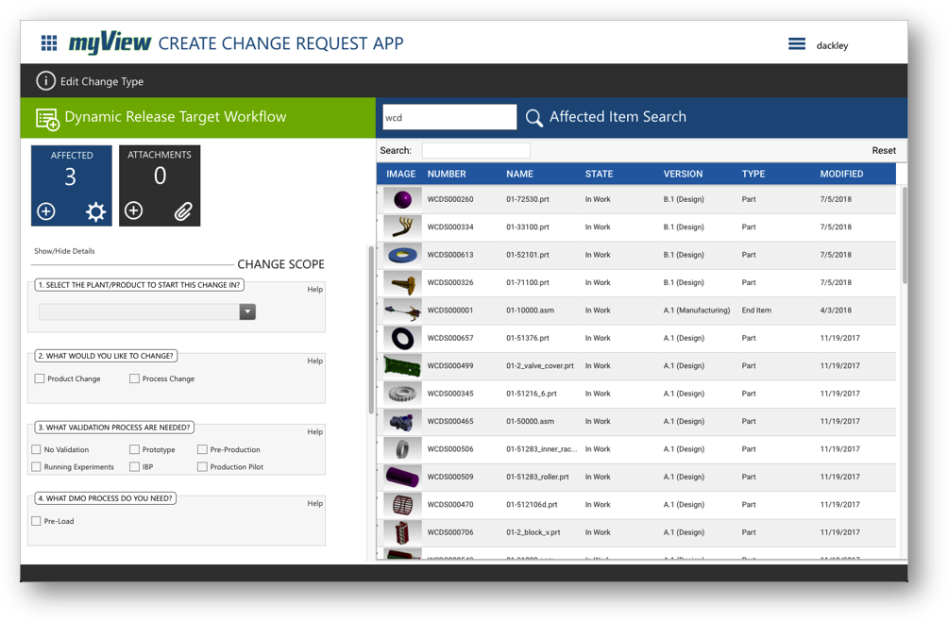
Task: Click the Dynamic Release Target Workflow icon
Action: pos(47,119)
